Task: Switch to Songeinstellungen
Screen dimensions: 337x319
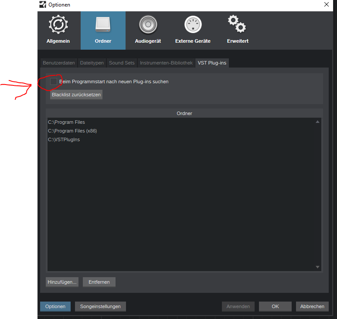Action: point(100,306)
